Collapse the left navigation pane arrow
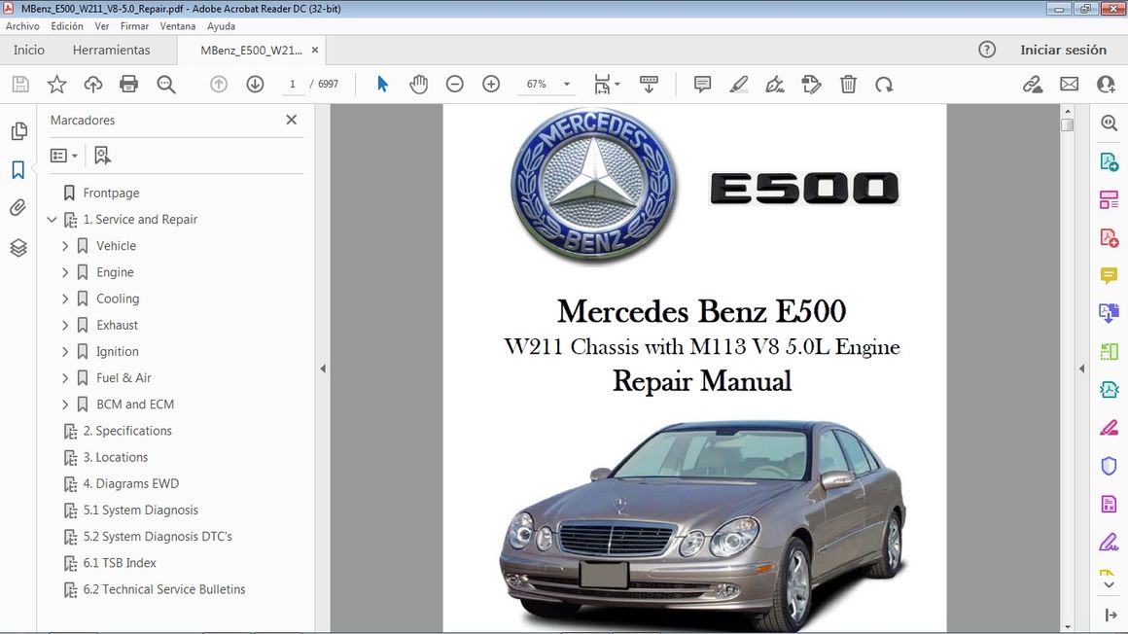 point(323,369)
